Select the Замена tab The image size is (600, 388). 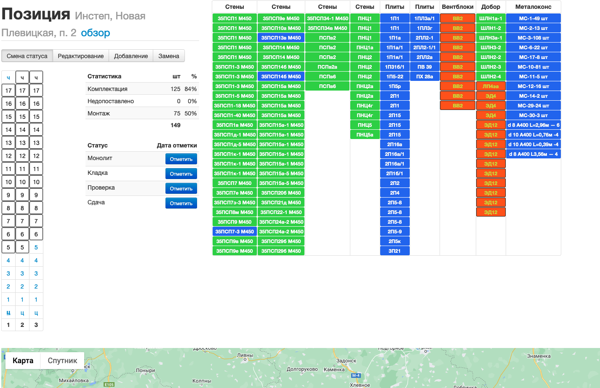point(168,56)
